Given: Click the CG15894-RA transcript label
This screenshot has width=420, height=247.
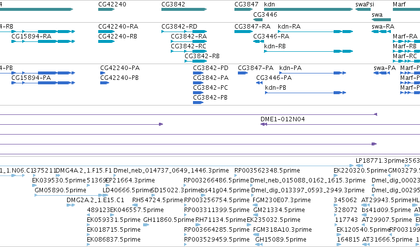Looking at the screenshot, I should pyautogui.click(x=31, y=36).
